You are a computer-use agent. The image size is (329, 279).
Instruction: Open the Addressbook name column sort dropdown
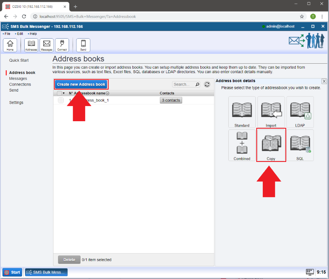click(107, 93)
